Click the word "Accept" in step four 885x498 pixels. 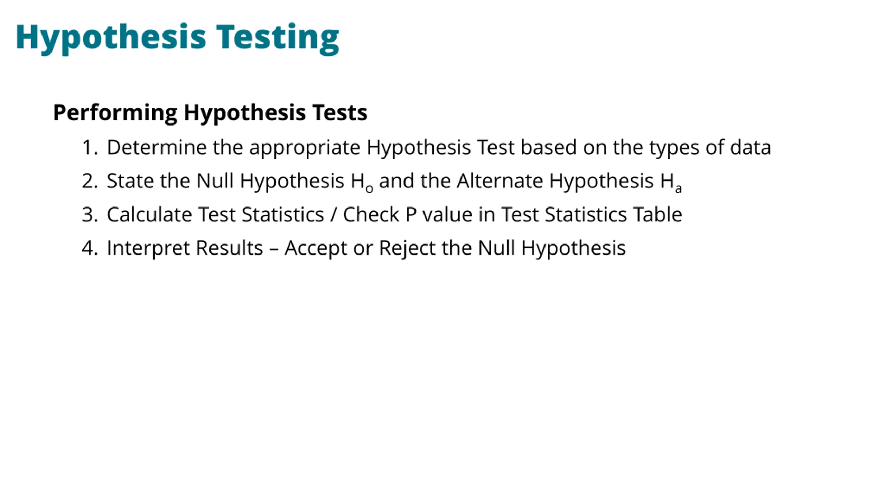pos(315,249)
